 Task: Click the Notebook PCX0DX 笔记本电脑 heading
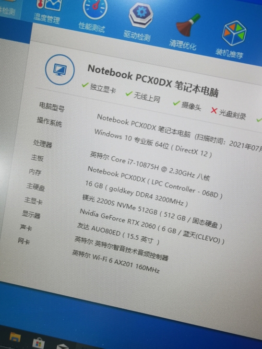click(153, 81)
